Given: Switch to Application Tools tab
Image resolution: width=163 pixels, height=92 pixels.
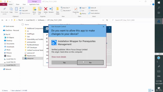Looking at the screenshot, I should click(34, 4).
